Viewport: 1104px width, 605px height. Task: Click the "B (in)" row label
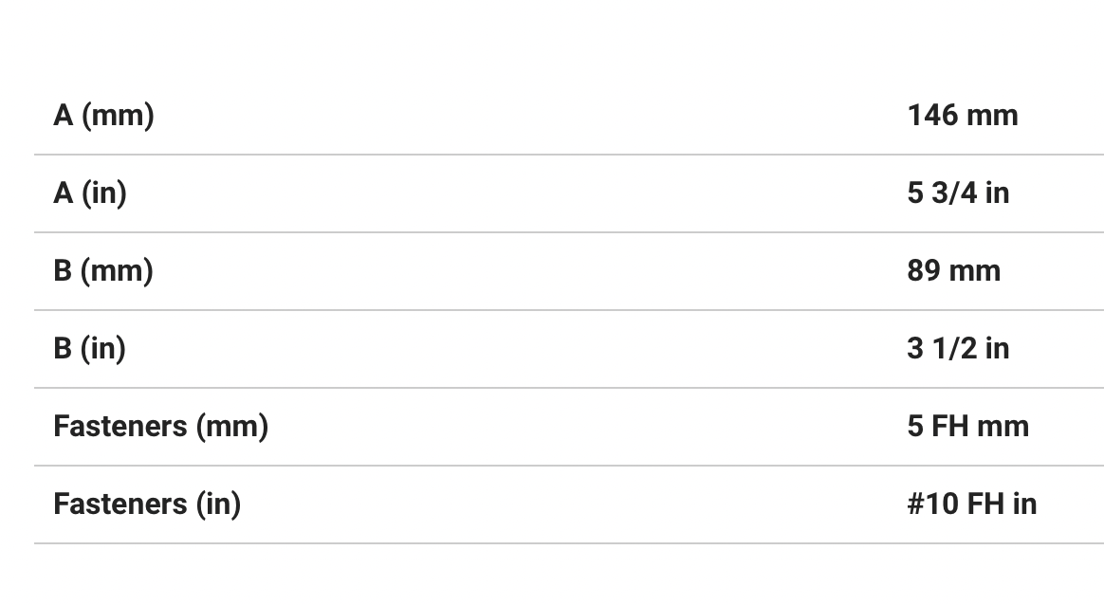(x=89, y=349)
